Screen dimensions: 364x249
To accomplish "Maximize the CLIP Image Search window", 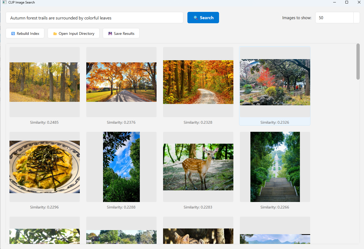I will pos(347,2).
